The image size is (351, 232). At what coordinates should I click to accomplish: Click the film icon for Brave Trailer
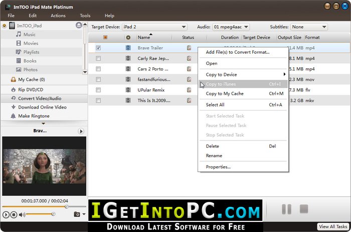[x=128, y=48]
